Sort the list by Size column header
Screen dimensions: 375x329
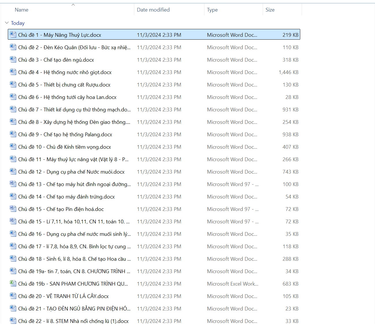tap(270, 10)
